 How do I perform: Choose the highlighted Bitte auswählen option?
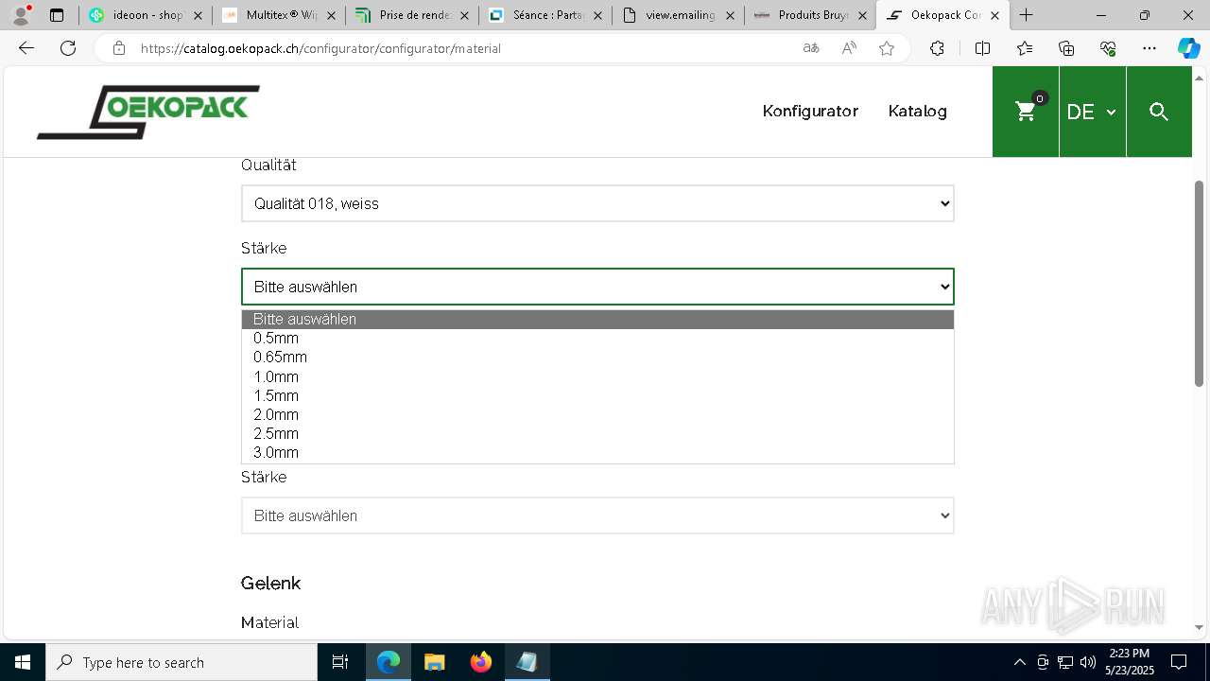click(597, 320)
